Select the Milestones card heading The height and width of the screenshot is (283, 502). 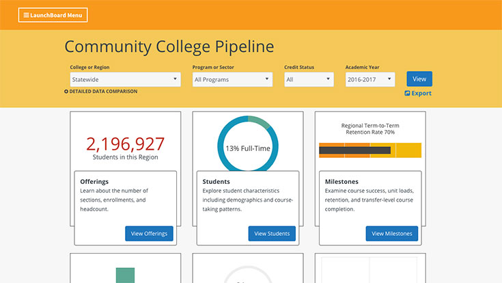[x=342, y=182]
